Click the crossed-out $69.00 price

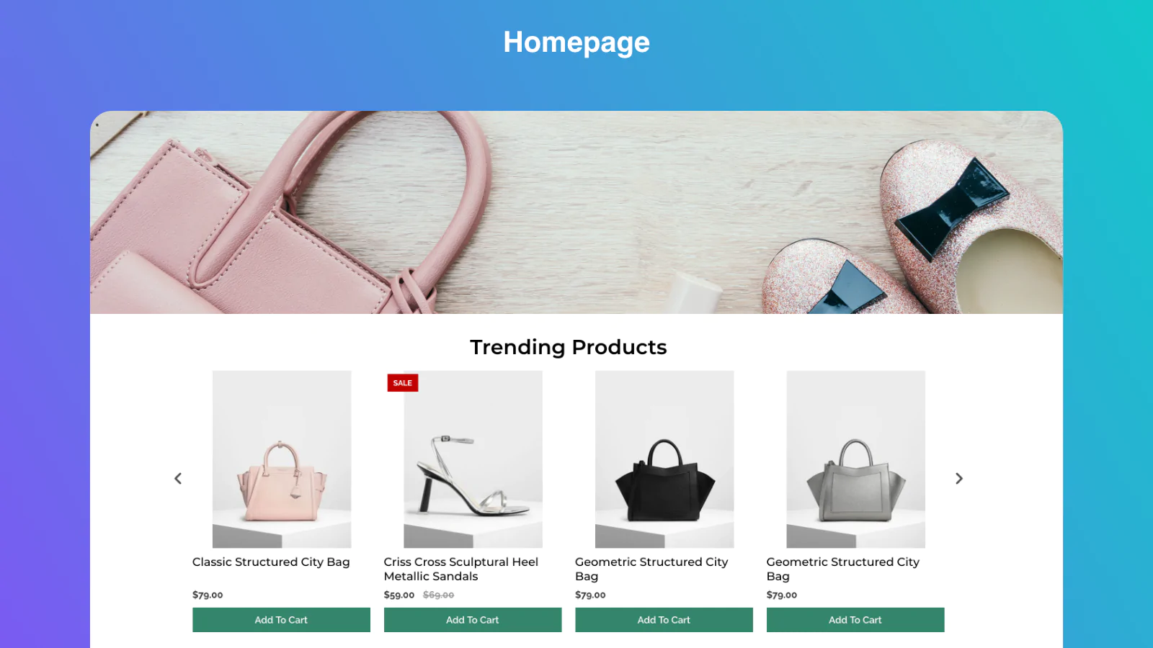click(x=438, y=595)
